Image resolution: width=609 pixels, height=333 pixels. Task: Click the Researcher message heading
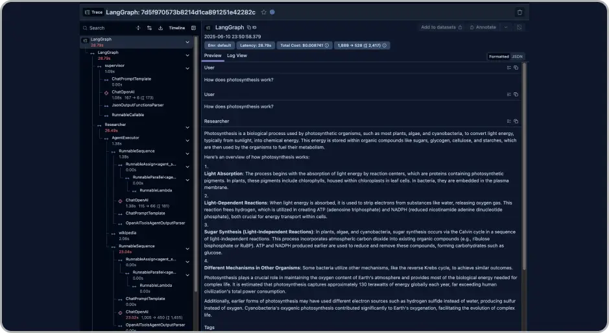click(217, 121)
